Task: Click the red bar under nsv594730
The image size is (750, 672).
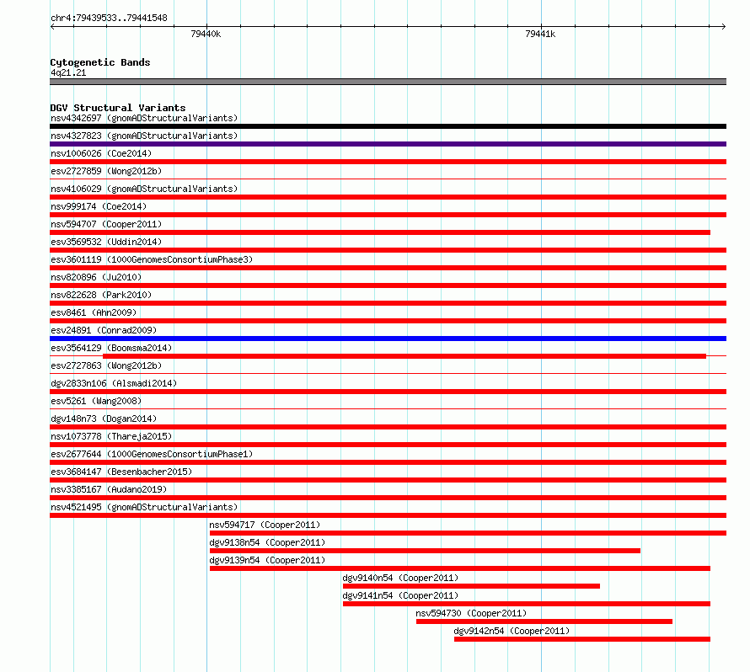Action: [544, 621]
